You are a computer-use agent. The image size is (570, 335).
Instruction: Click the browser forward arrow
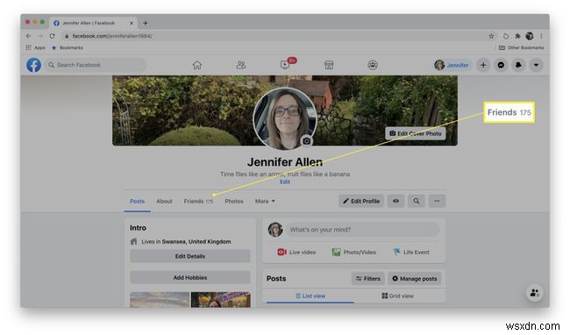click(40, 36)
